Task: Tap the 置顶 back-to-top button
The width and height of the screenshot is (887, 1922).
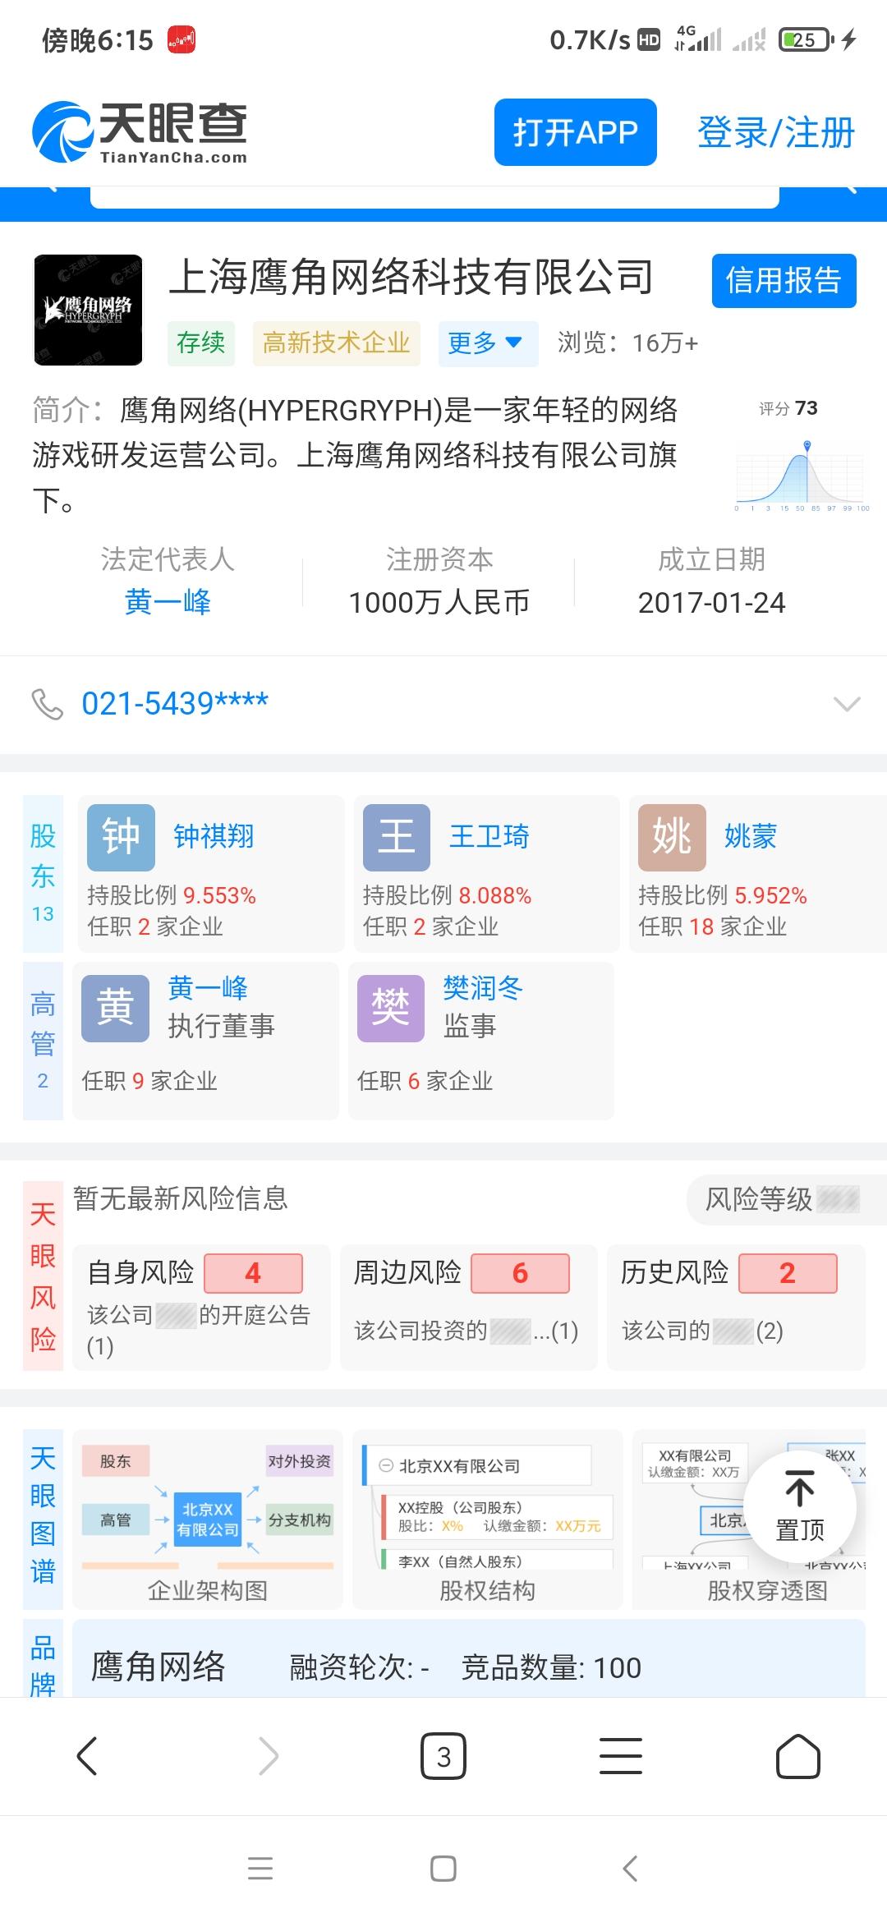Action: (800, 1506)
